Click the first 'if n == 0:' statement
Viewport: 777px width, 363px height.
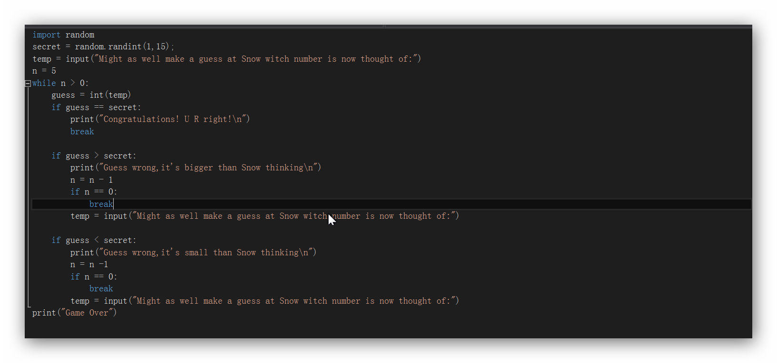coord(94,192)
